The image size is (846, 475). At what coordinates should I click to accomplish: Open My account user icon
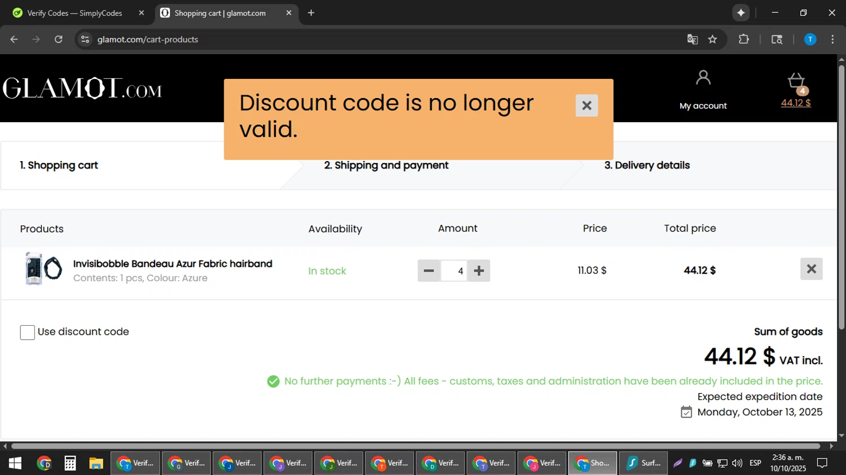pyautogui.click(x=703, y=78)
